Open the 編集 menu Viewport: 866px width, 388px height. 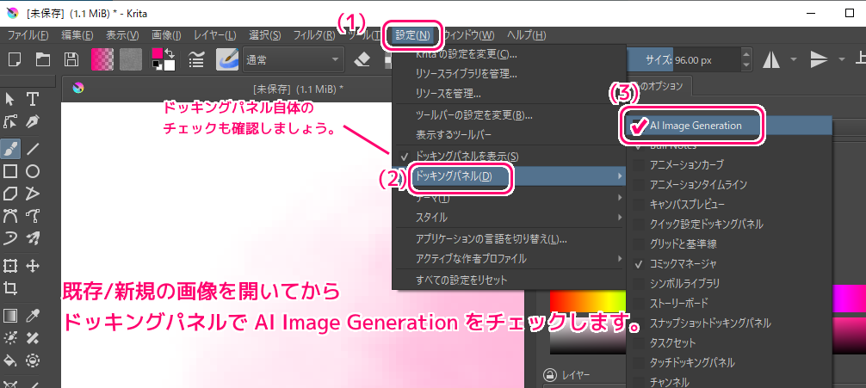[x=77, y=35]
